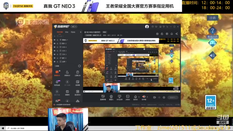
Task: Switch to the first scene tab
Action: (x=60, y=32)
